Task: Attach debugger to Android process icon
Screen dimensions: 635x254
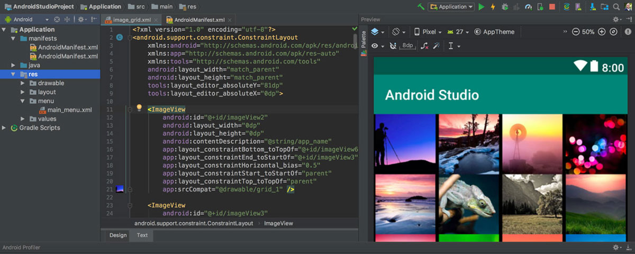Action: point(540,7)
